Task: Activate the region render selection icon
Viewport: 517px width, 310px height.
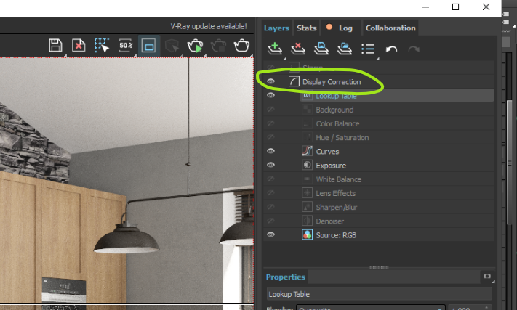Action: (102, 46)
